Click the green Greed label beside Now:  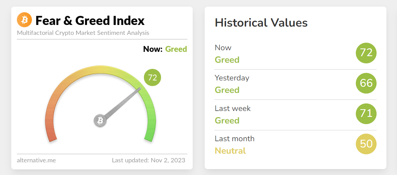(176, 49)
